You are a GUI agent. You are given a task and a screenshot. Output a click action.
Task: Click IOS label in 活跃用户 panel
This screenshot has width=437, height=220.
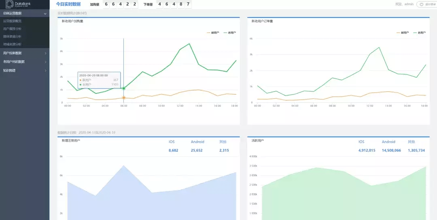pos(361,142)
